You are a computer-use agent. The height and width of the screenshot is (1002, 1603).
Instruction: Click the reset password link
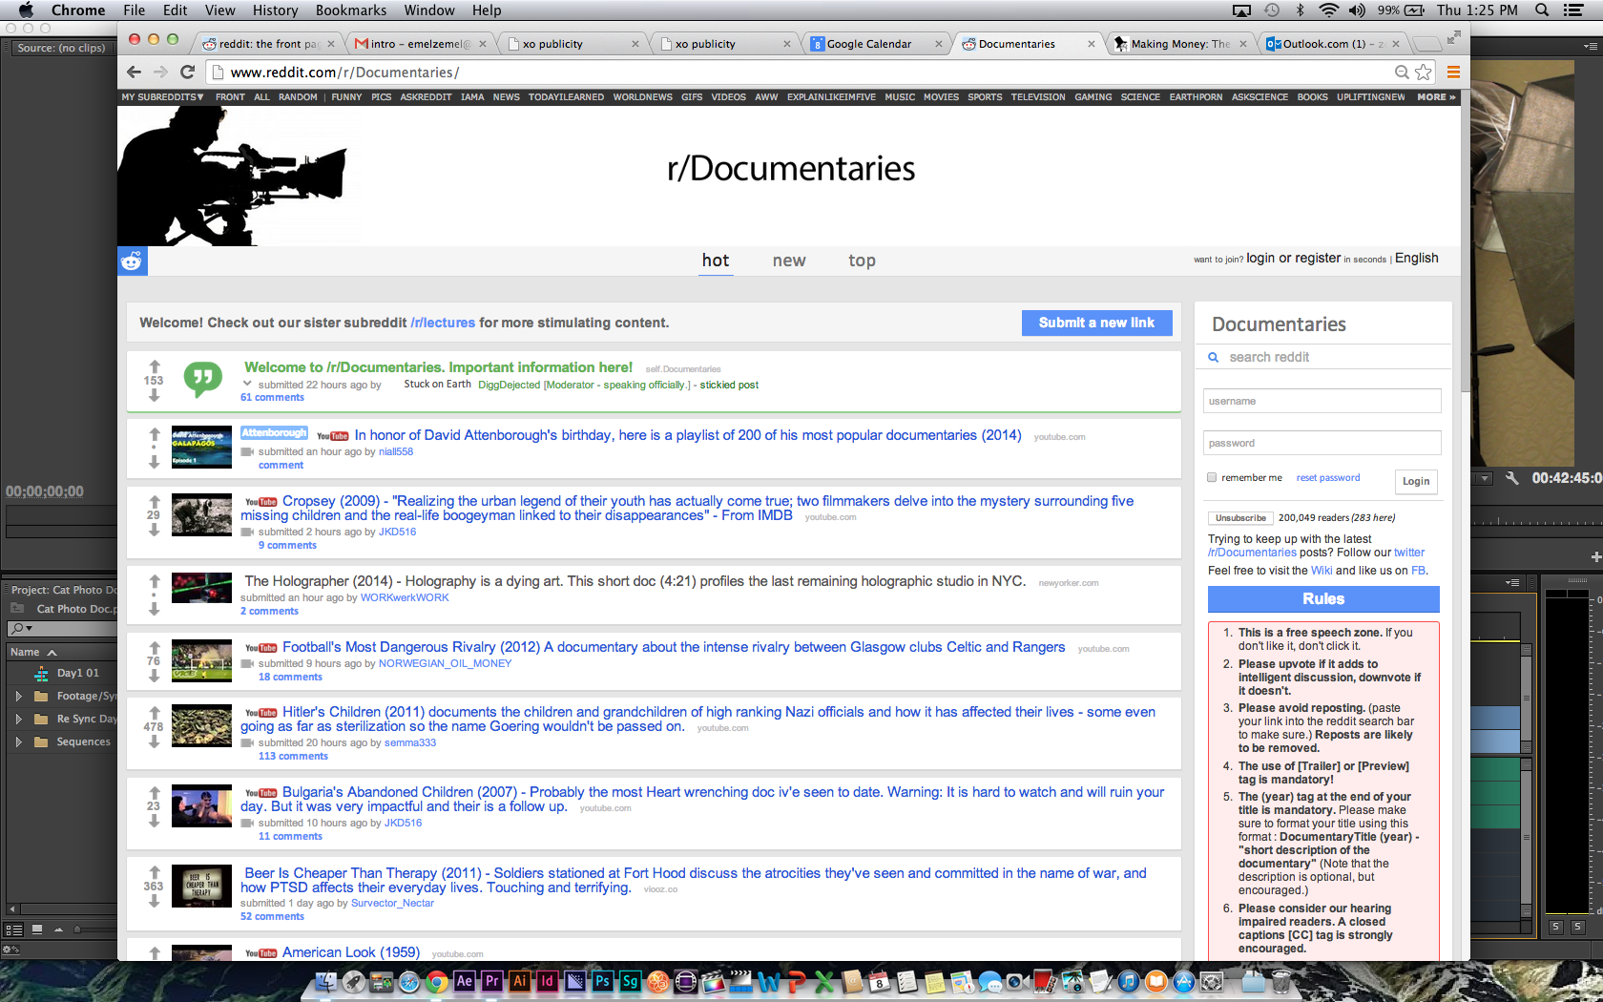point(1327,477)
